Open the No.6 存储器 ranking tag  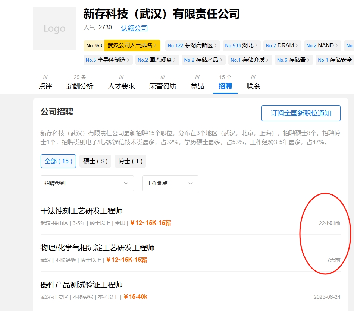[x=294, y=60]
